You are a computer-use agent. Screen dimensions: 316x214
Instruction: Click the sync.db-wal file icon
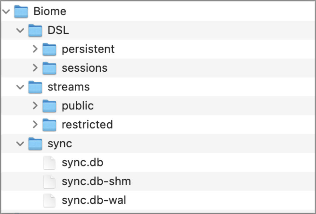pos(49,200)
